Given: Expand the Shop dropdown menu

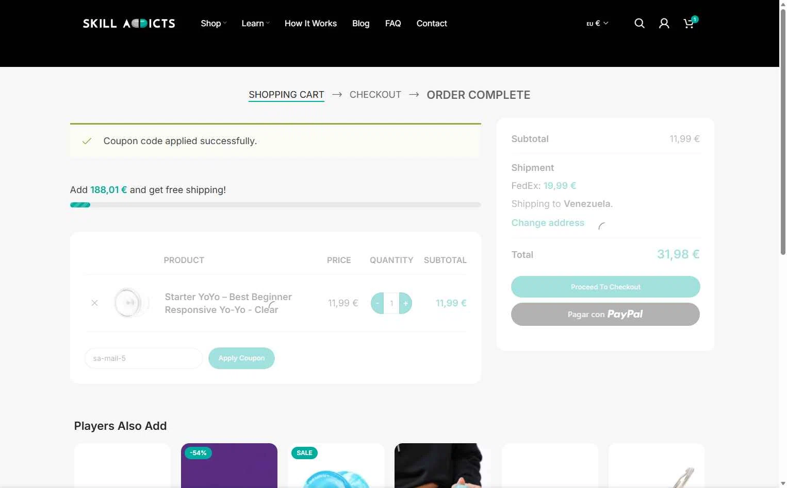Looking at the screenshot, I should point(214,23).
